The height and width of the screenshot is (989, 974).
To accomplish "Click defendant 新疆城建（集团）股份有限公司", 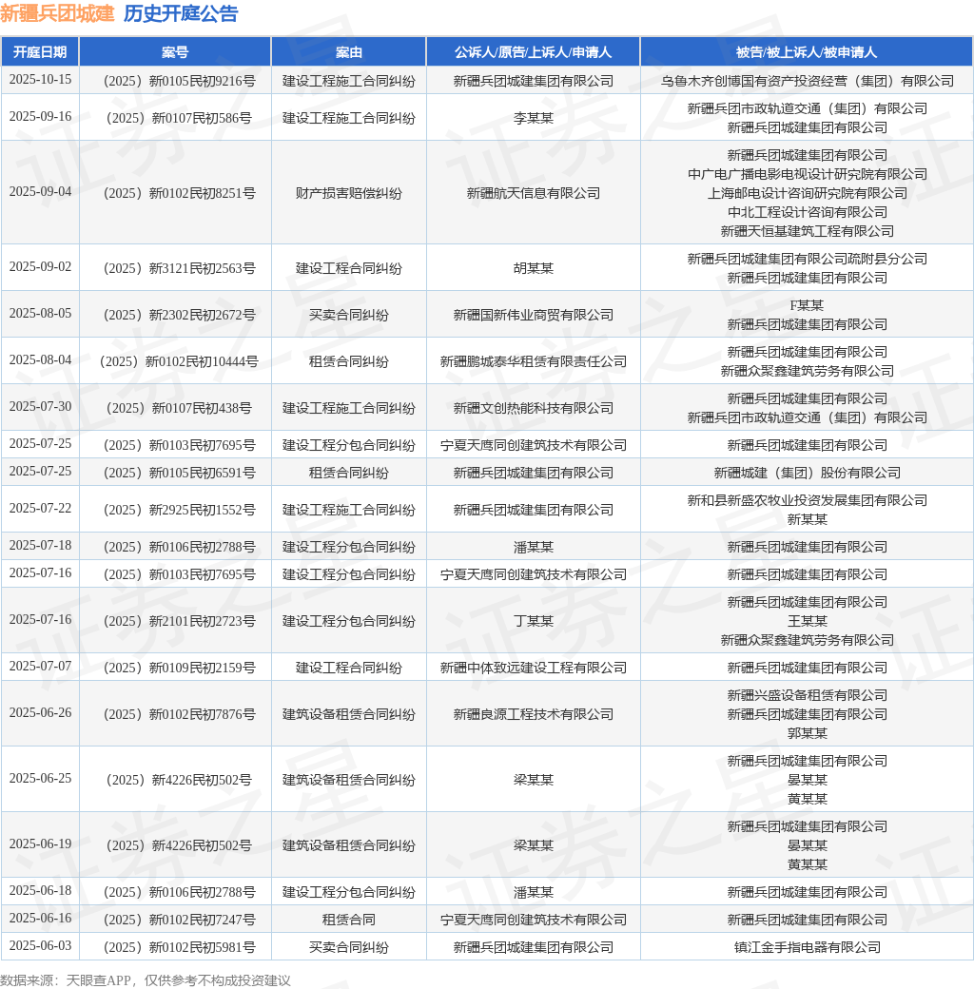I will coord(807,473).
